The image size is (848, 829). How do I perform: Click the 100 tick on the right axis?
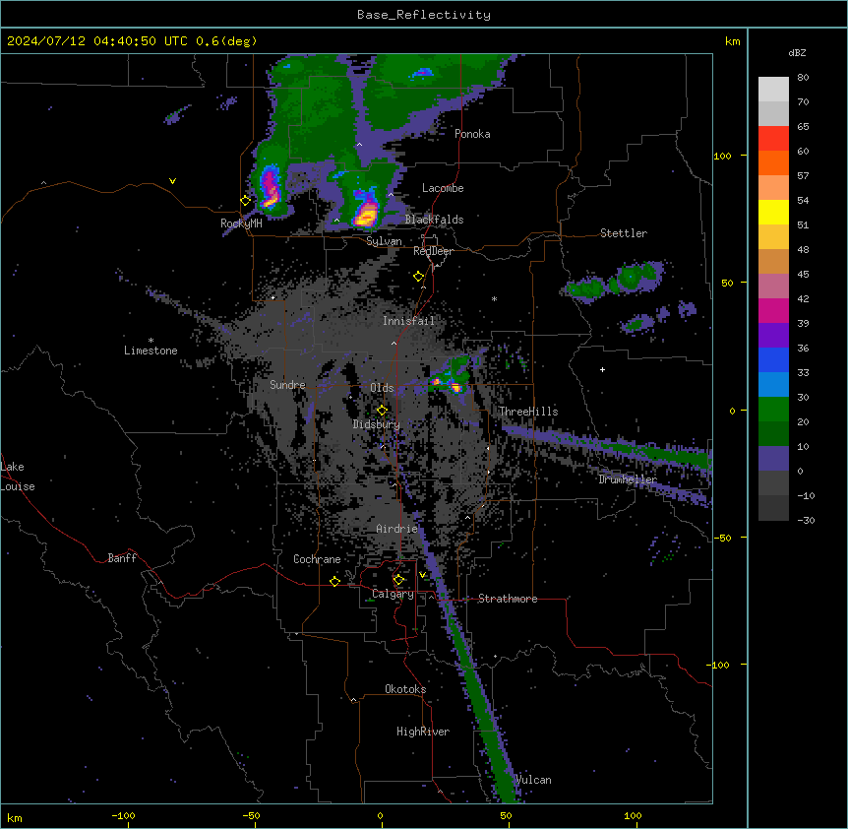pos(722,156)
